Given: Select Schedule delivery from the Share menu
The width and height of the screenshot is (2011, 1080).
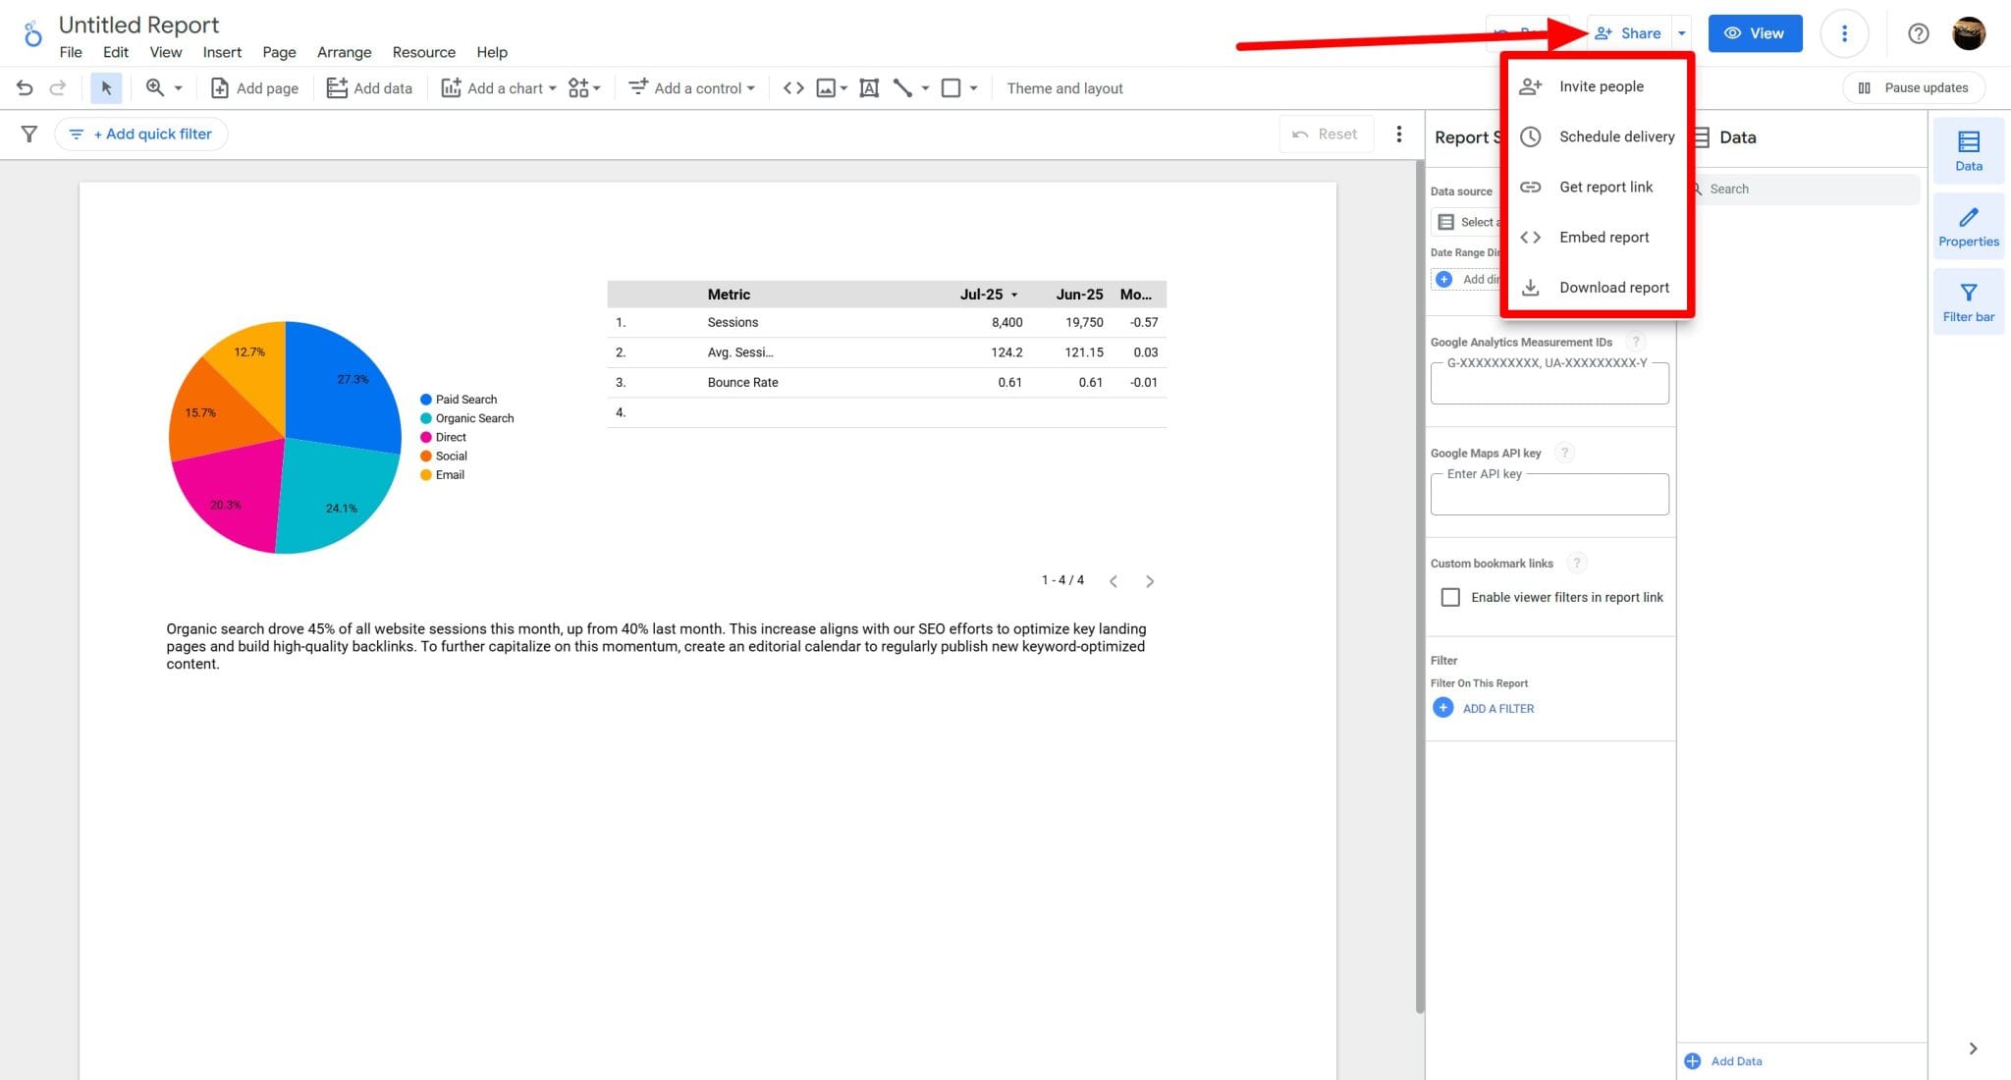Looking at the screenshot, I should (x=1616, y=136).
